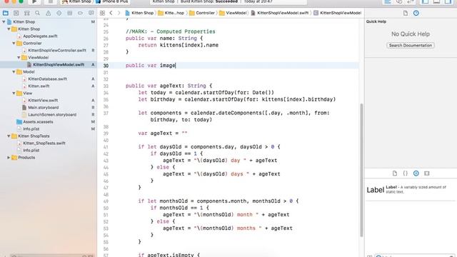Open Kitte...hop folder breadcrumb
The width and height of the screenshot is (457, 257).
[171, 13]
